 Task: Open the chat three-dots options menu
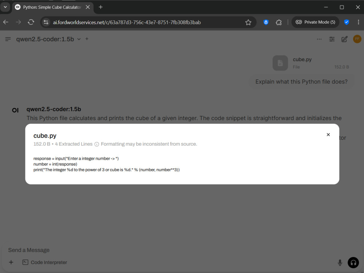[x=319, y=39]
